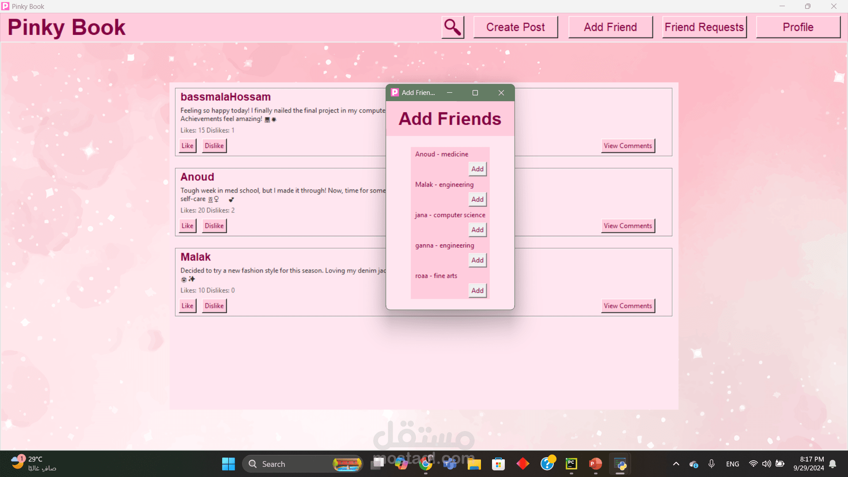Image resolution: width=848 pixels, height=477 pixels.
Task: Expand hidden system tray icons chevron
Action: 676,464
